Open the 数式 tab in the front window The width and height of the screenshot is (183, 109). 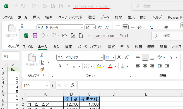(112, 47)
